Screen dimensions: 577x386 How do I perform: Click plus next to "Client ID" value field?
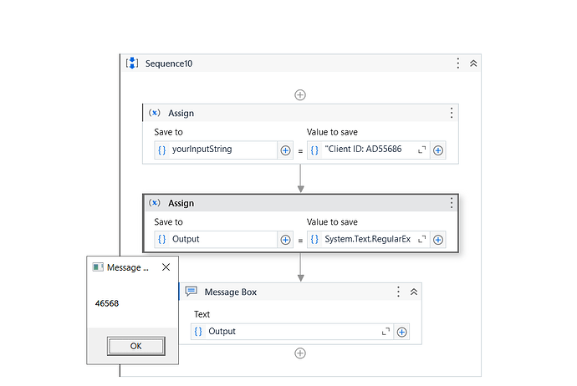click(438, 150)
